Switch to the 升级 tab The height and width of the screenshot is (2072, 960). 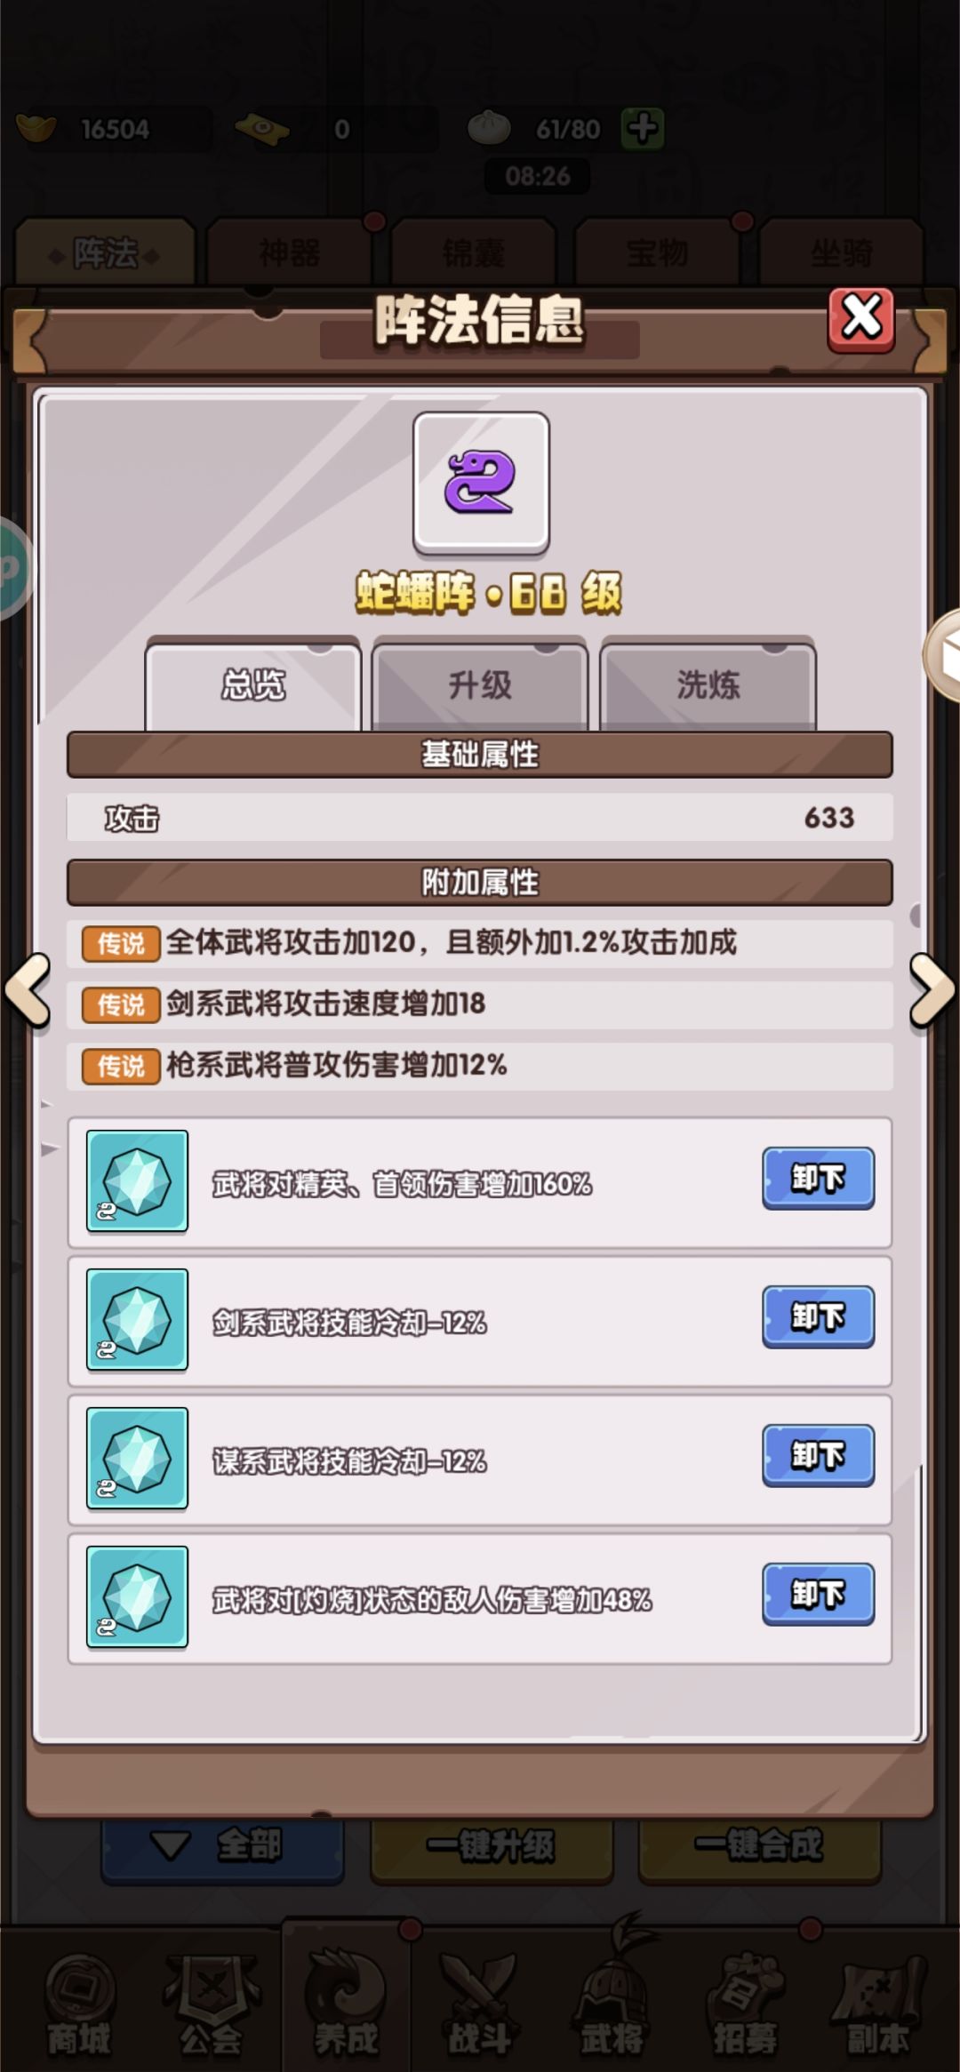tap(480, 684)
